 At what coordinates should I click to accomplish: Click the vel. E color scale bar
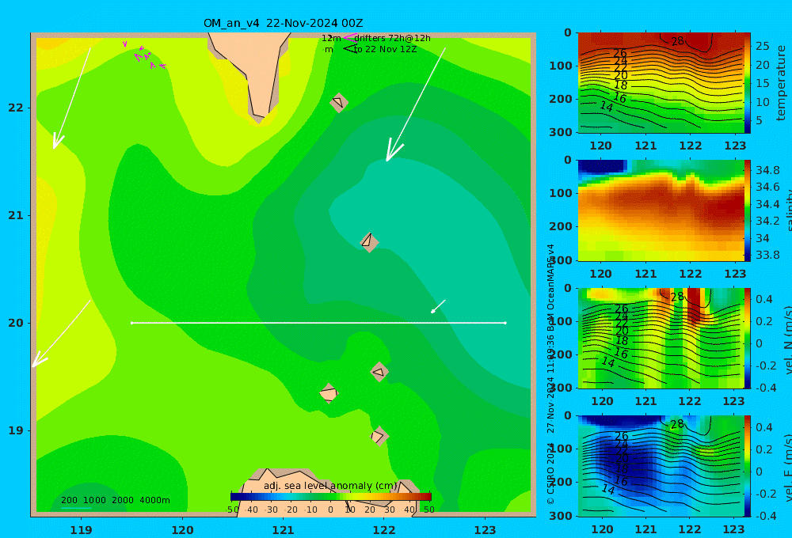748,466
